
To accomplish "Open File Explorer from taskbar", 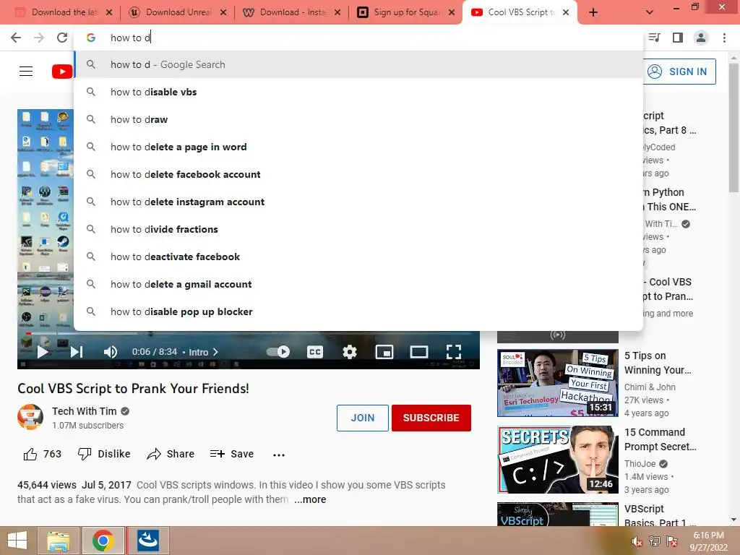I will [x=58, y=541].
